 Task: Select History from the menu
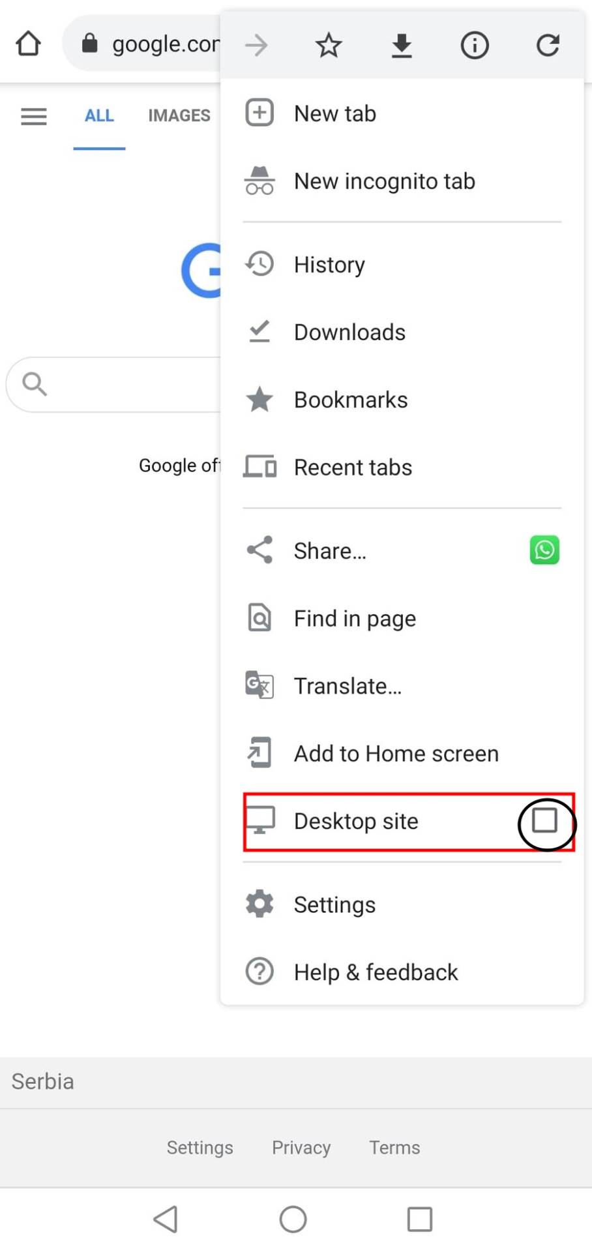pos(329,265)
